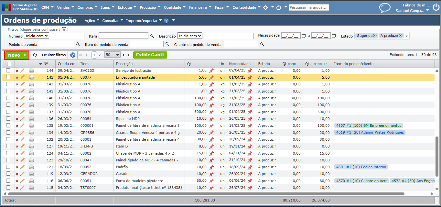Open calendar picker for first Necessidade date

[304, 36]
